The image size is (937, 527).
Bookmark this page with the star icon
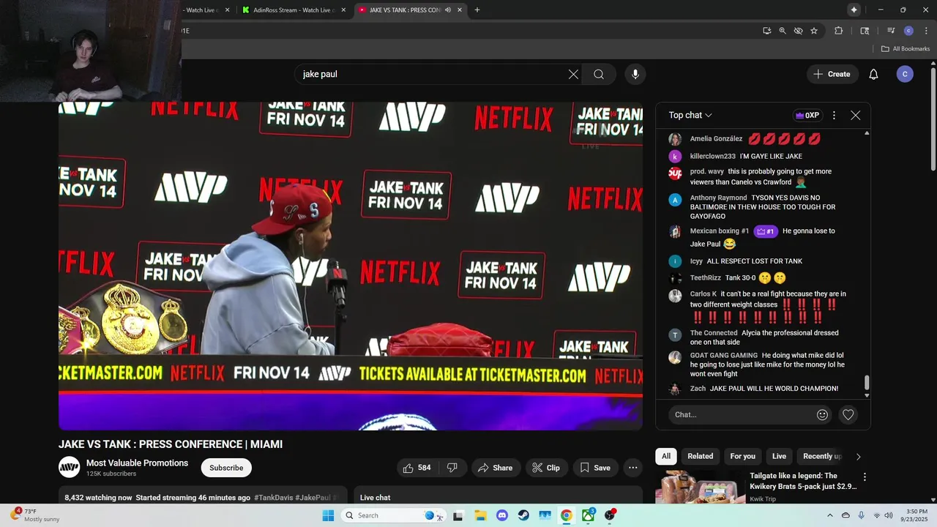click(814, 31)
